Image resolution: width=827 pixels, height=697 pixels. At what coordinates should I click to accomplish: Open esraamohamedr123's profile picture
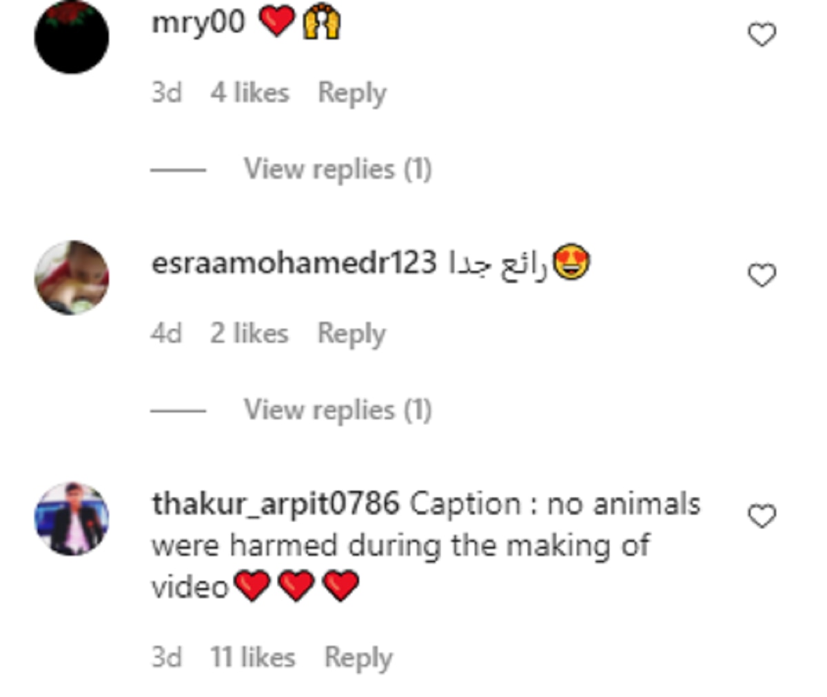[x=72, y=278]
